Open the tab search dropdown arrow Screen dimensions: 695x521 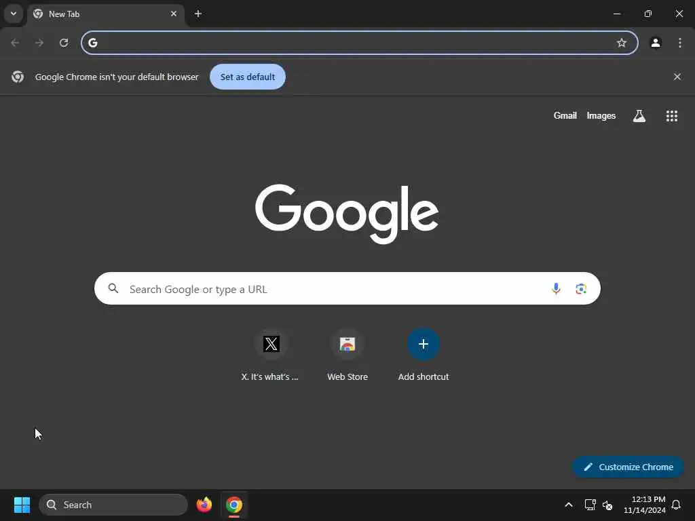(x=14, y=14)
